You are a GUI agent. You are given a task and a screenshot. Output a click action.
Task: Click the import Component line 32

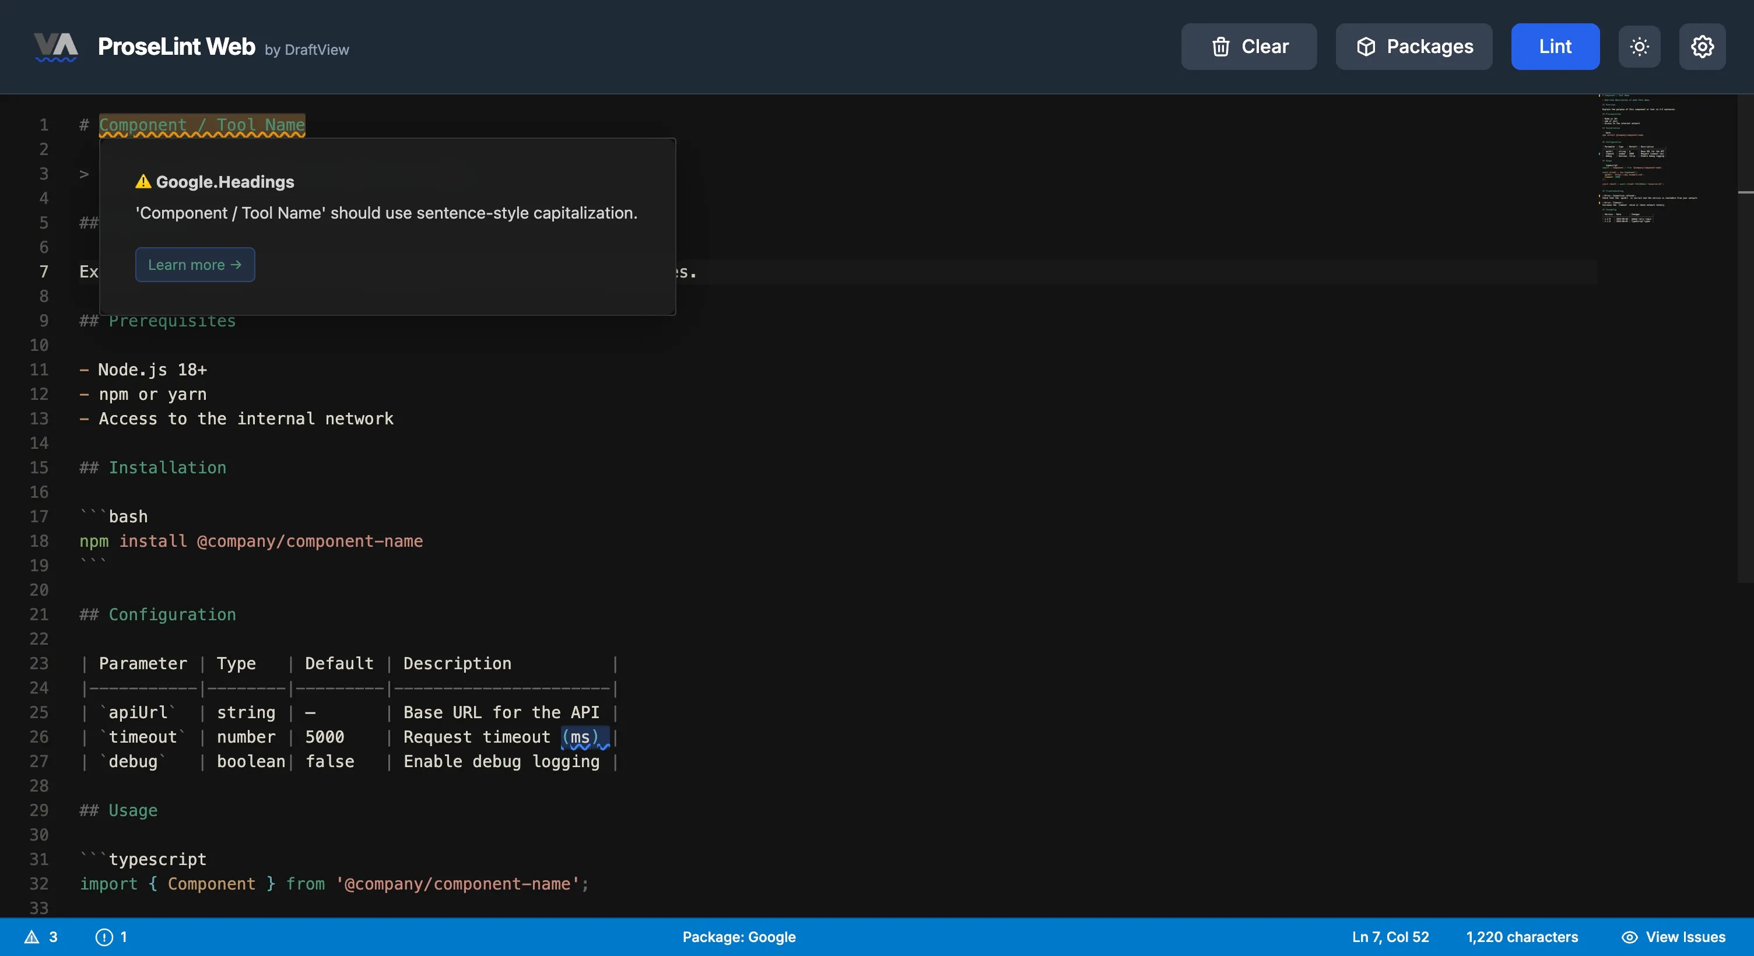(334, 884)
